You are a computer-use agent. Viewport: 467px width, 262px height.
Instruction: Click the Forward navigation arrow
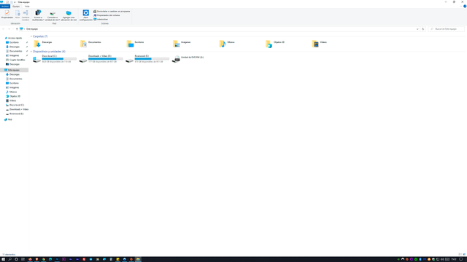coord(9,29)
